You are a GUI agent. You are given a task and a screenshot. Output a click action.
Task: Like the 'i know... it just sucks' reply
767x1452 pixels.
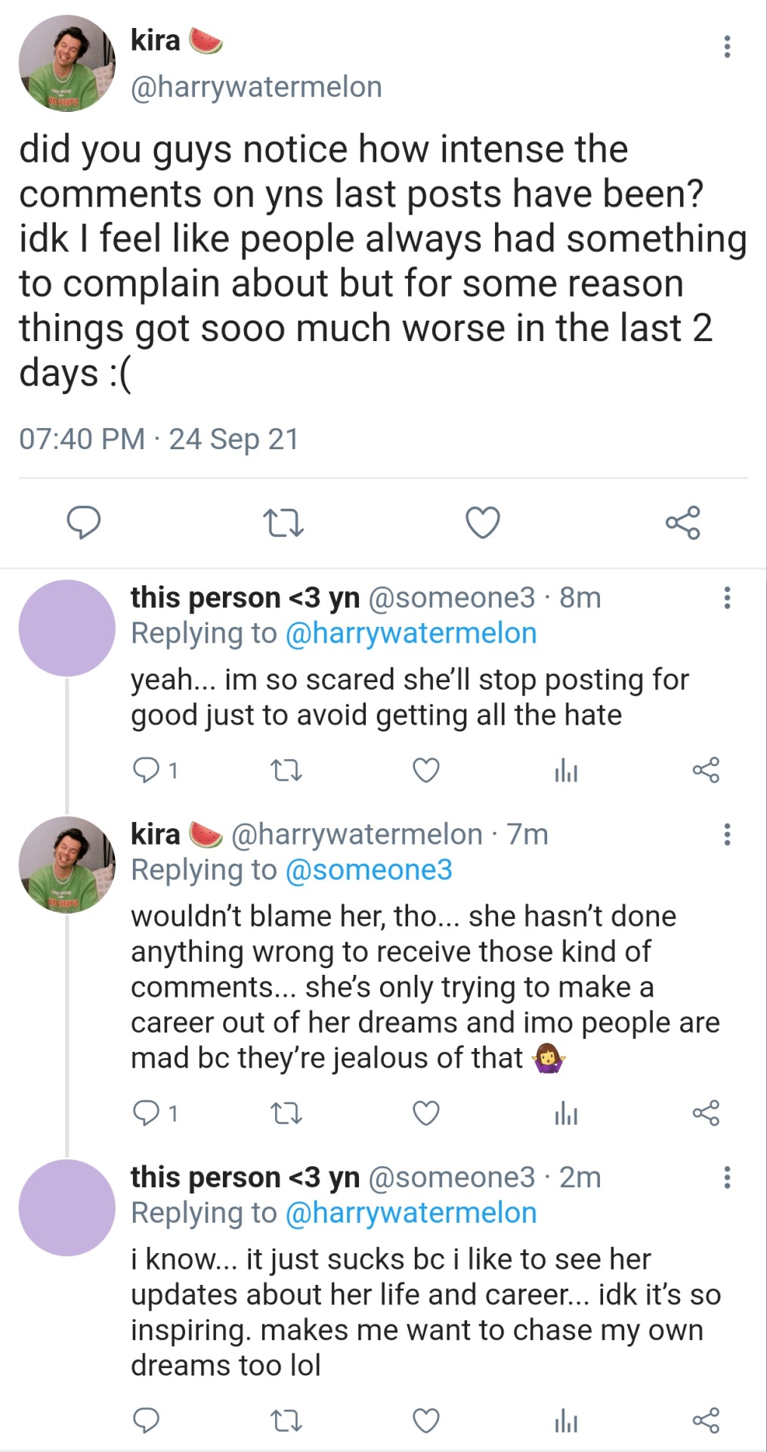coord(426,1421)
